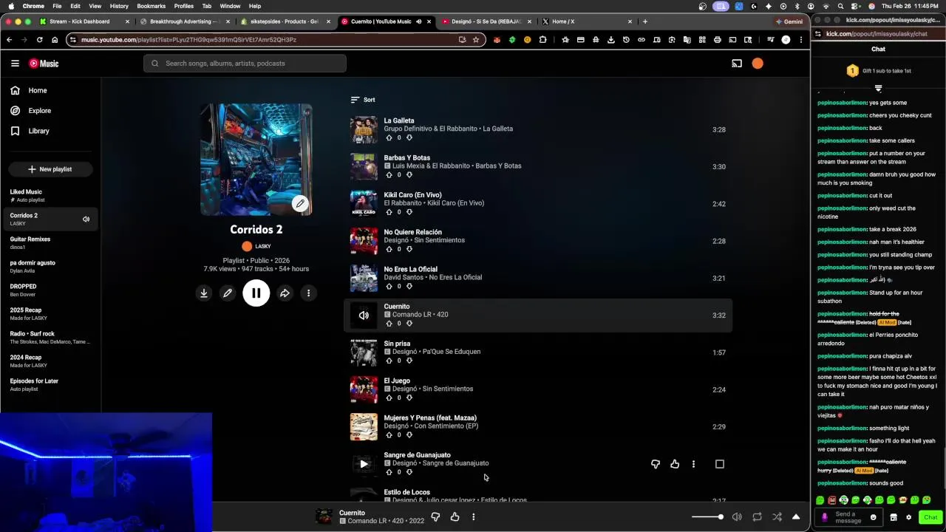
Task: Open Chrome three-dot menu
Action: tap(801, 40)
